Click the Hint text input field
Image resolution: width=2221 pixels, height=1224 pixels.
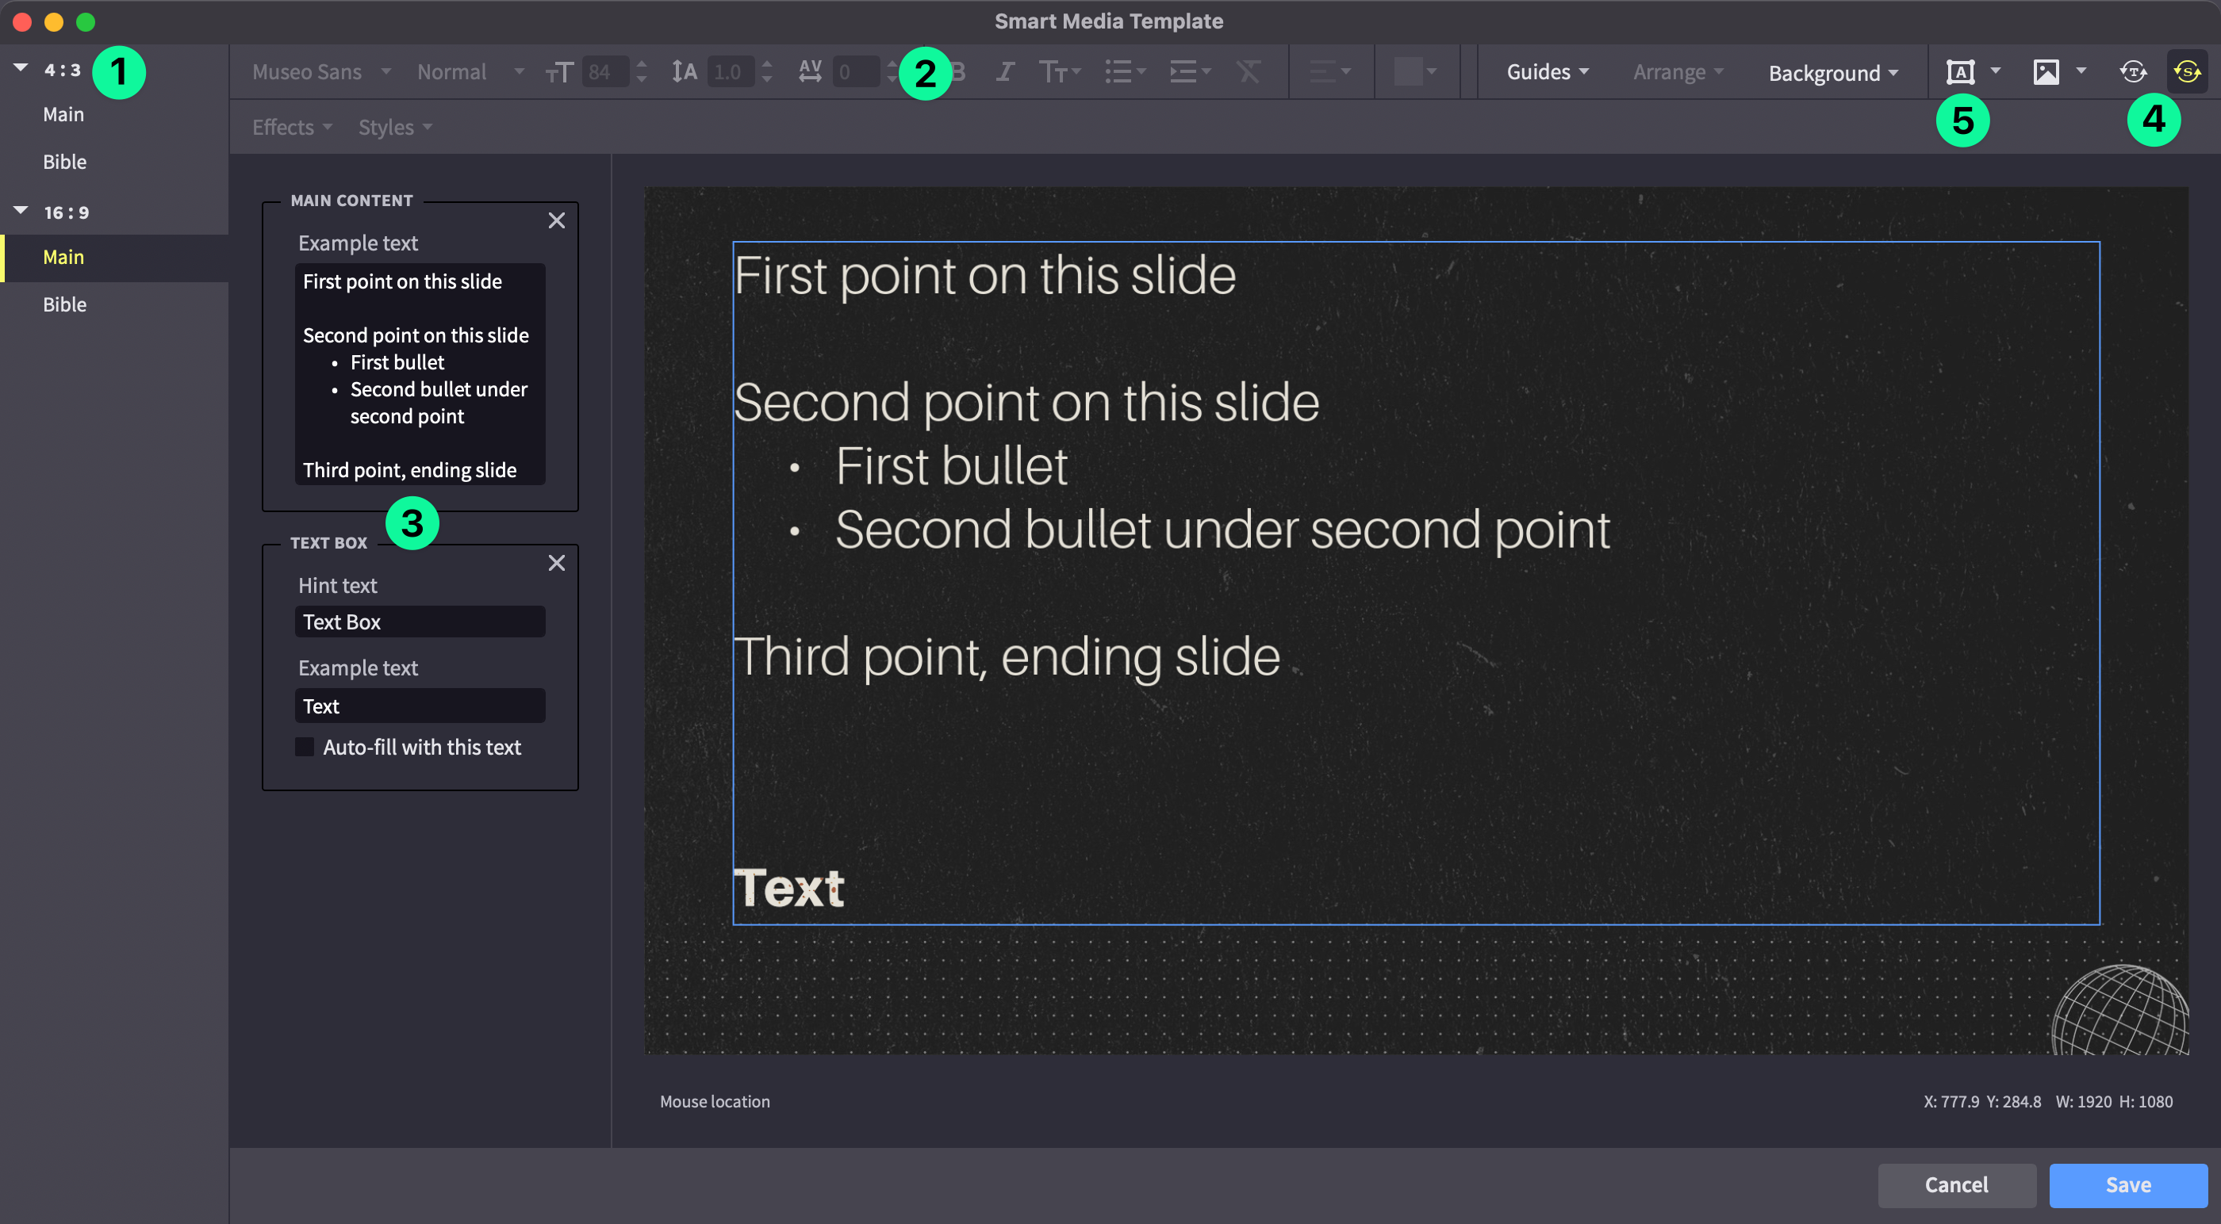(420, 622)
